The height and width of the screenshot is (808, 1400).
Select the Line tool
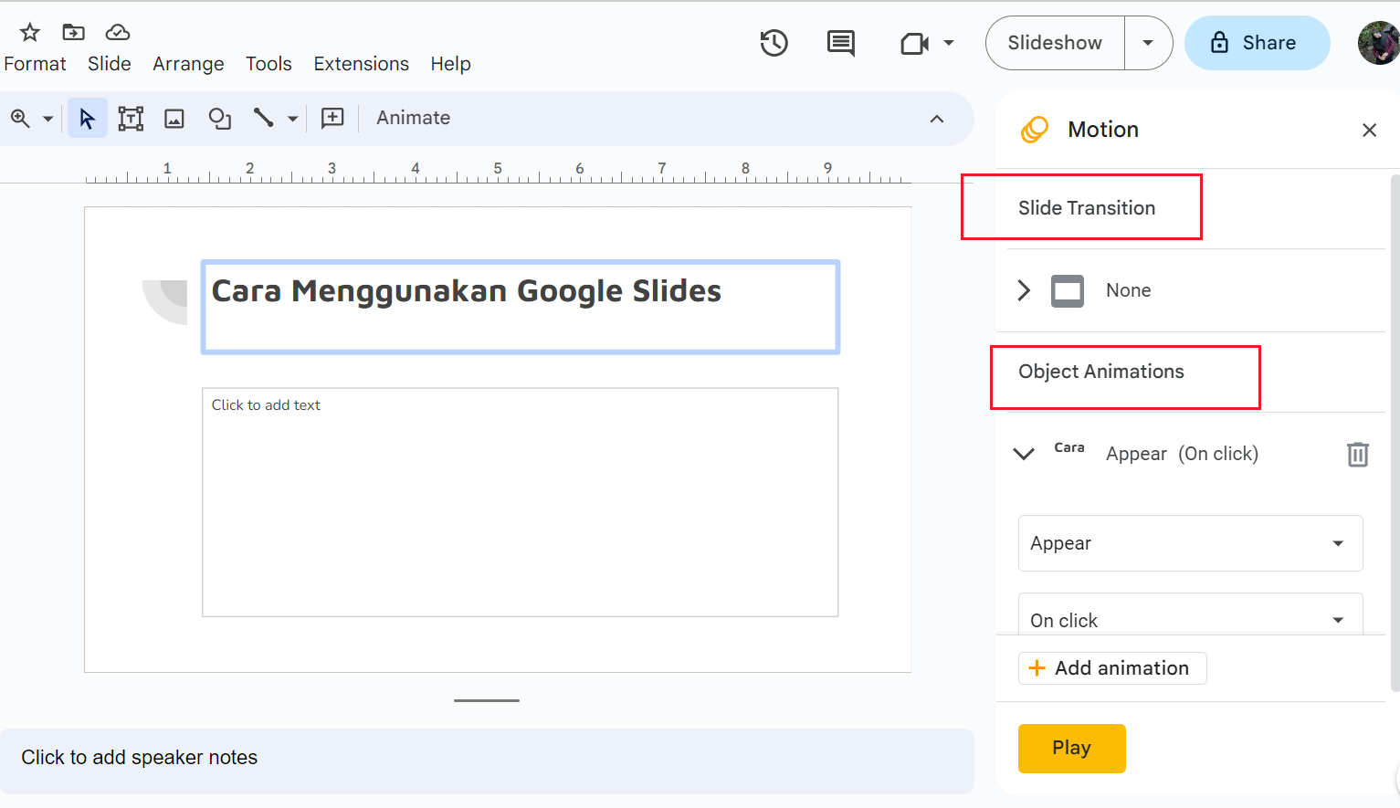(262, 118)
